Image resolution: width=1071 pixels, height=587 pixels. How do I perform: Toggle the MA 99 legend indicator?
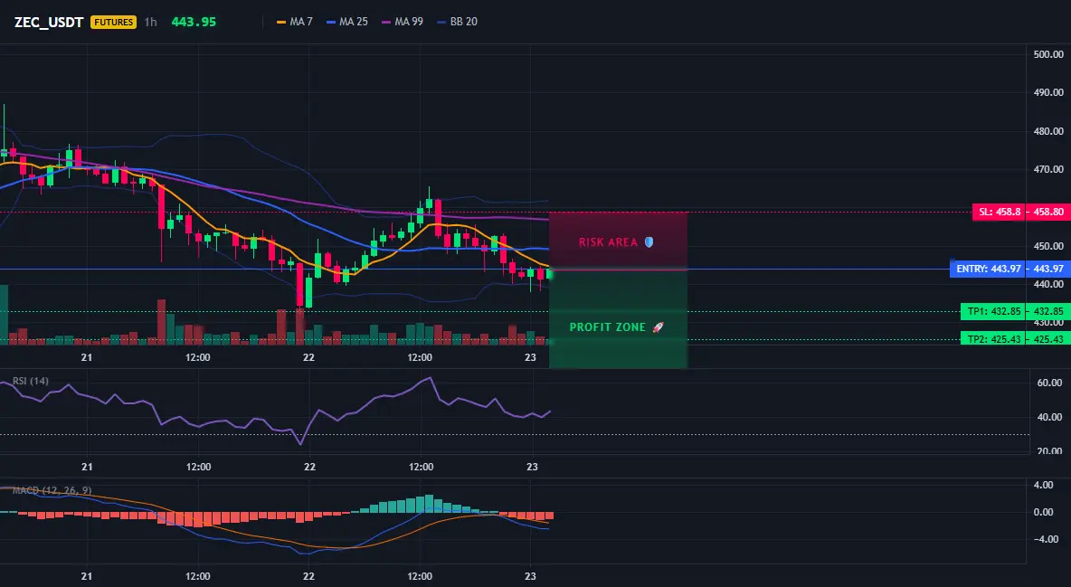point(403,22)
